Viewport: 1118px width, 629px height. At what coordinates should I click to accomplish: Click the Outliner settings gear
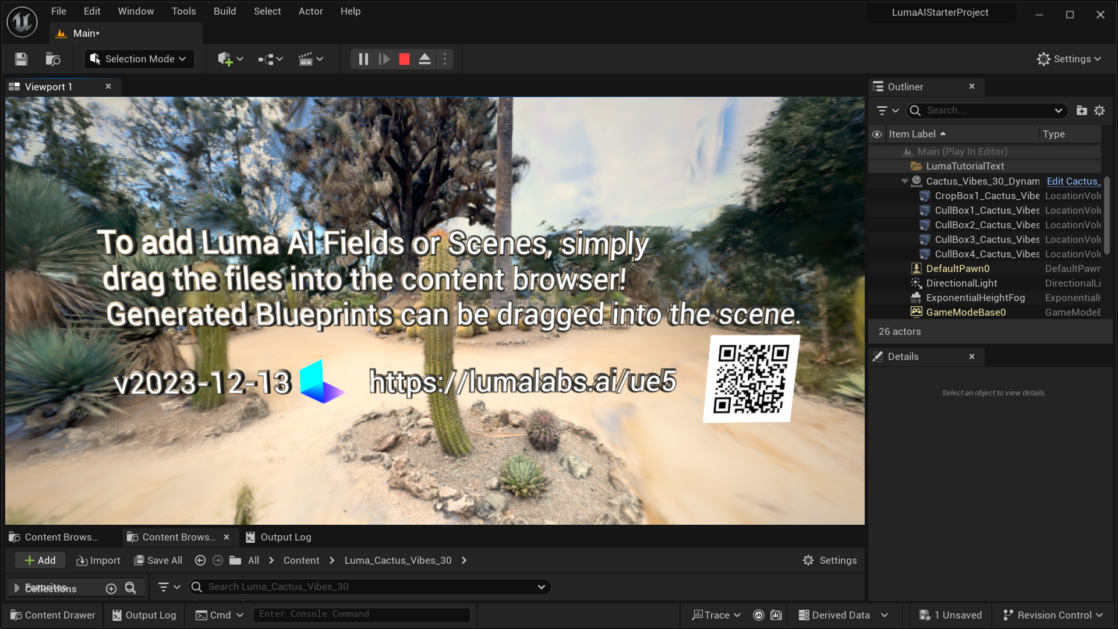tap(1099, 111)
